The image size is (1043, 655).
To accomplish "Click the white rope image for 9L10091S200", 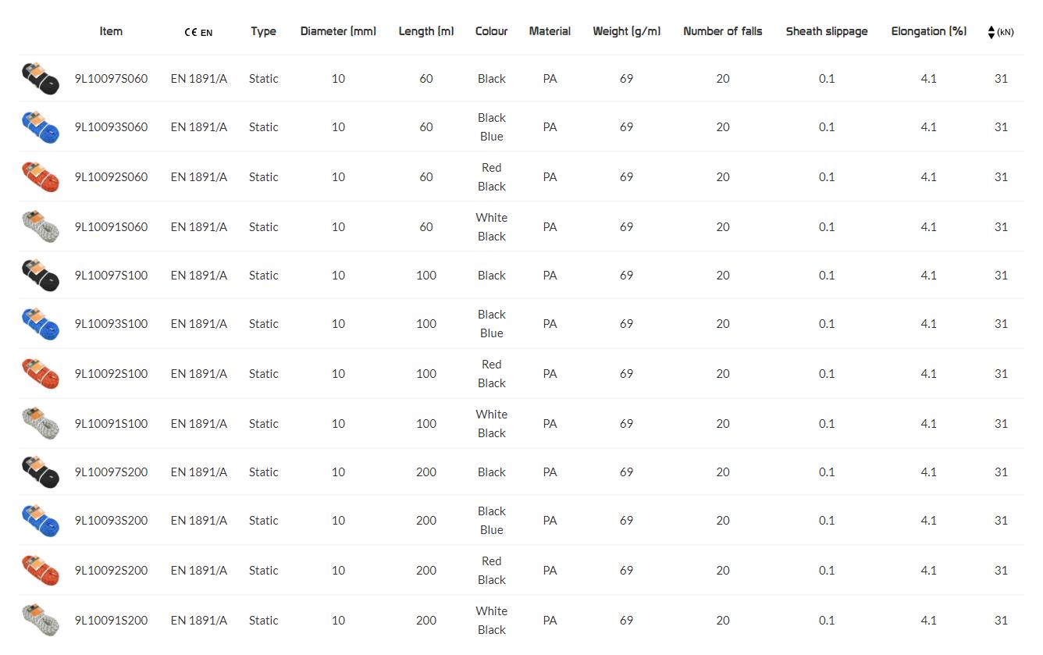I will click(41, 621).
